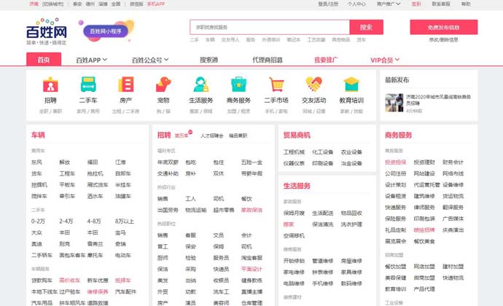The width and height of the screenshot is (503, 306).
Task: Open 个人中心 in top bar
Action: tap(356, 4)
